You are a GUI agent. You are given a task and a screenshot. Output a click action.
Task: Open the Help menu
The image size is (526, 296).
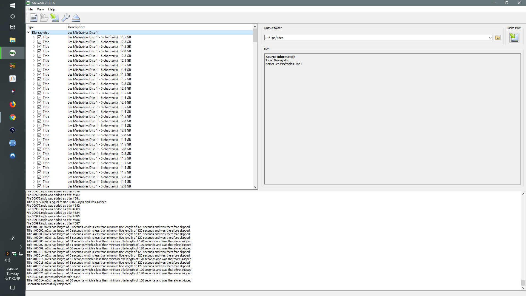(x=52, y=9)
